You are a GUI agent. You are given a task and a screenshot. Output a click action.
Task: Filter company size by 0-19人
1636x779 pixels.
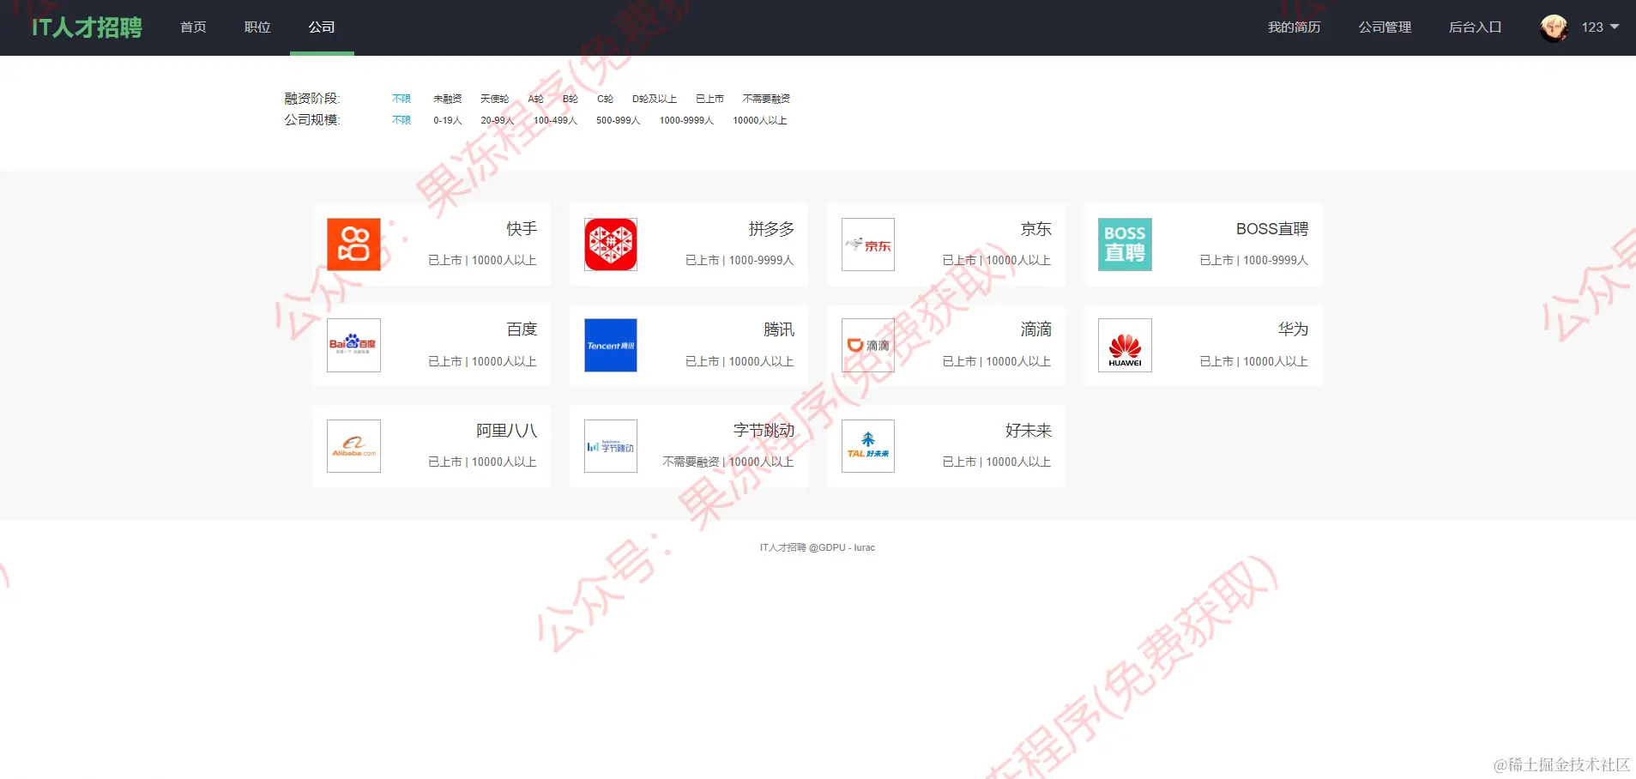coord(448,120)
